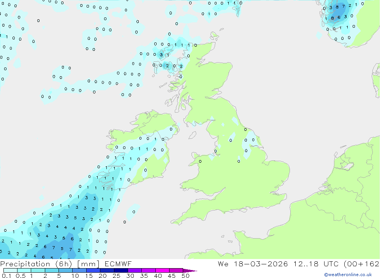The height and width of the screenshot is (278, 380).
Task: Click the 'ECMWF' model name text
Action: click(118, 264)
